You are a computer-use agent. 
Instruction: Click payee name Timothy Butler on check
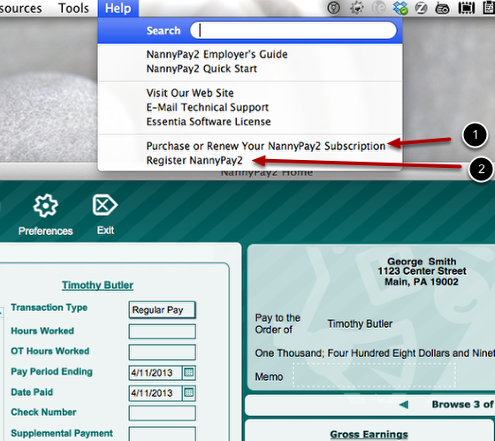pyautogui.click(x=360, y=323)
